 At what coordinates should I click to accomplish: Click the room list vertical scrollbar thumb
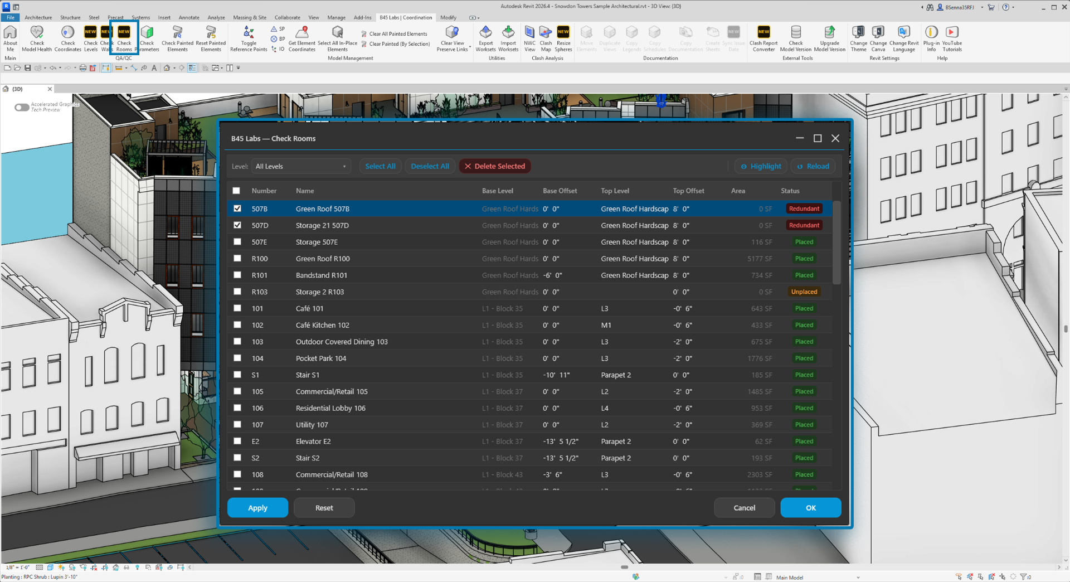click(836, 243)
